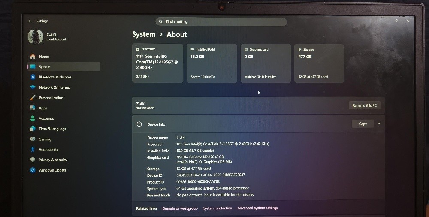Viewport: 429px width, 217px height.
Task: Click the Personalization paintbrush icon
Action: coord(33,98)
